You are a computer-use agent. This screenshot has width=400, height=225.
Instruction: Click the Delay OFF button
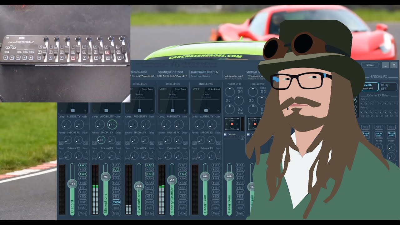point(388,87)
